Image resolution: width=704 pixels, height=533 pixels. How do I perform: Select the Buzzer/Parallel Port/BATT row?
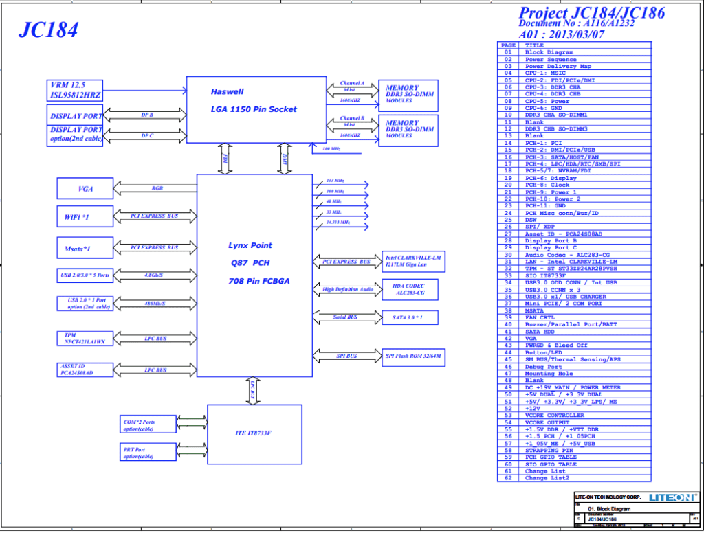point(574,324)
